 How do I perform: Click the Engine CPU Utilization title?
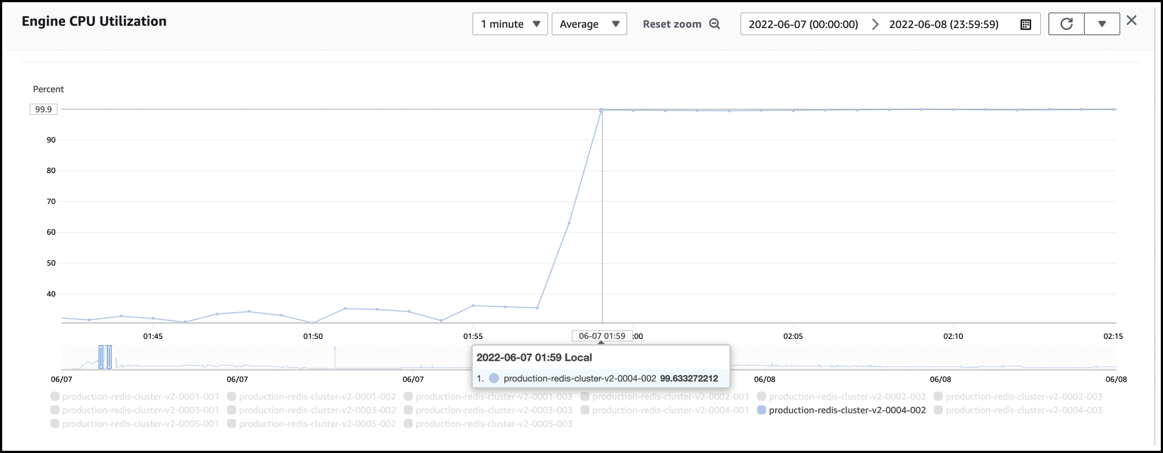pyautogui.click(x=94, y=21)
